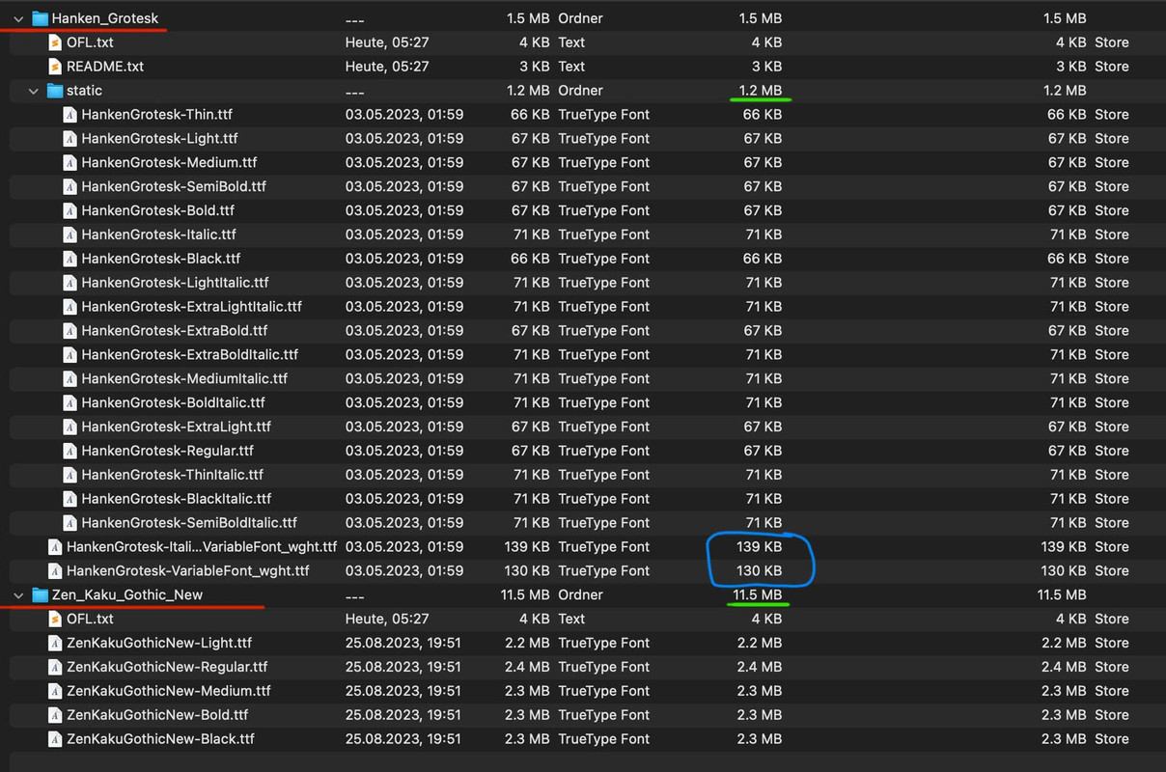Select the Zen_Kaku_Gothic_New folder name
The height and width of the screenshot is (772, 1166).
[127, 595]
